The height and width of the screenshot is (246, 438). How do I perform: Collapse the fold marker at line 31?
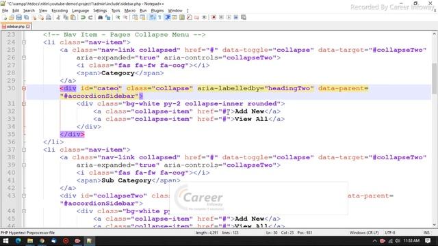(24, 104)
